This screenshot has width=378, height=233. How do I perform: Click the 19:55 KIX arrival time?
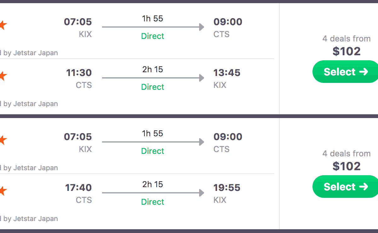point(226,188)
